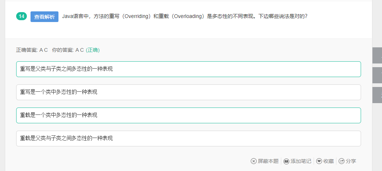The image size is (382, 171).
Task: Open the middle gray side tab on right edge
Action: point(377,75)
